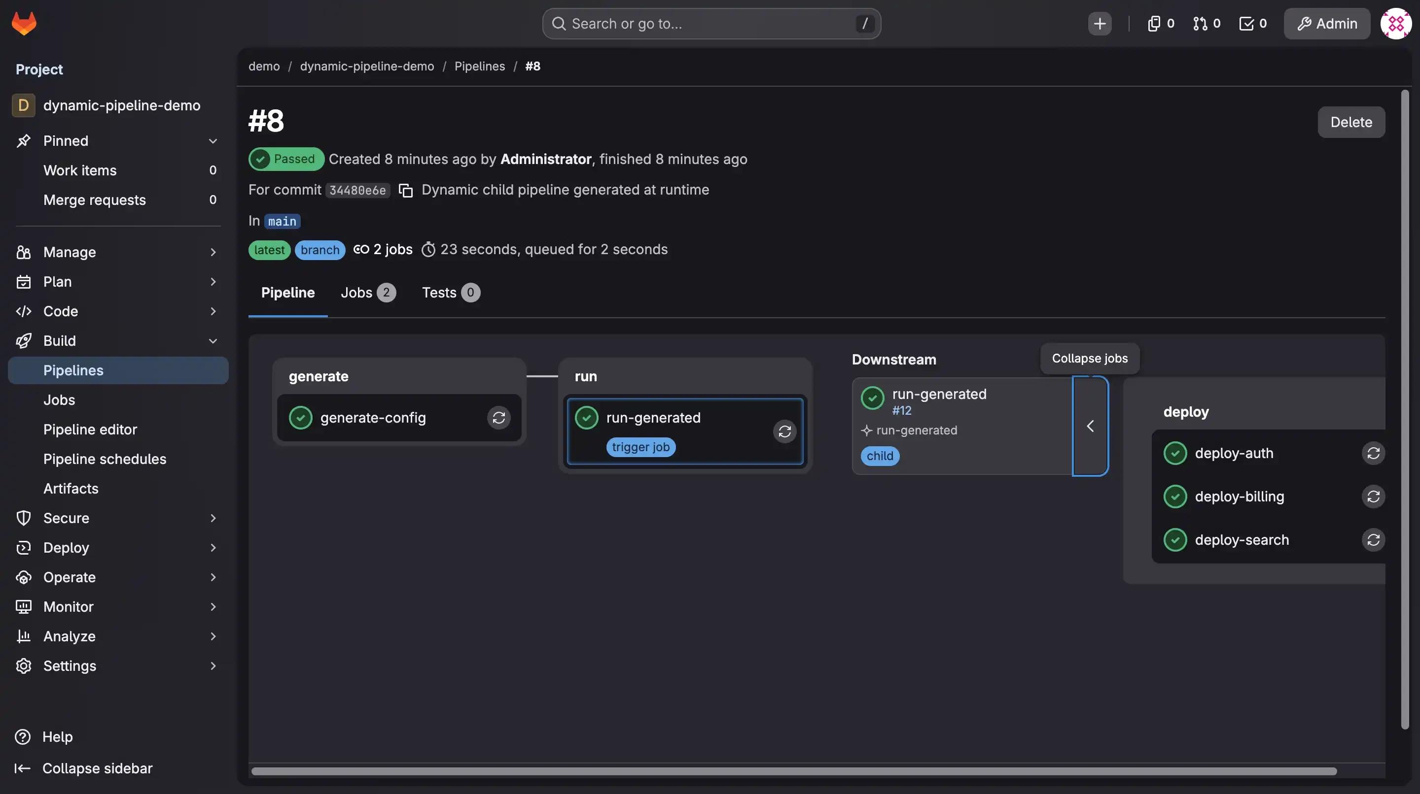
Task: Open Administrator user link
Action: [x=546, y=159]
